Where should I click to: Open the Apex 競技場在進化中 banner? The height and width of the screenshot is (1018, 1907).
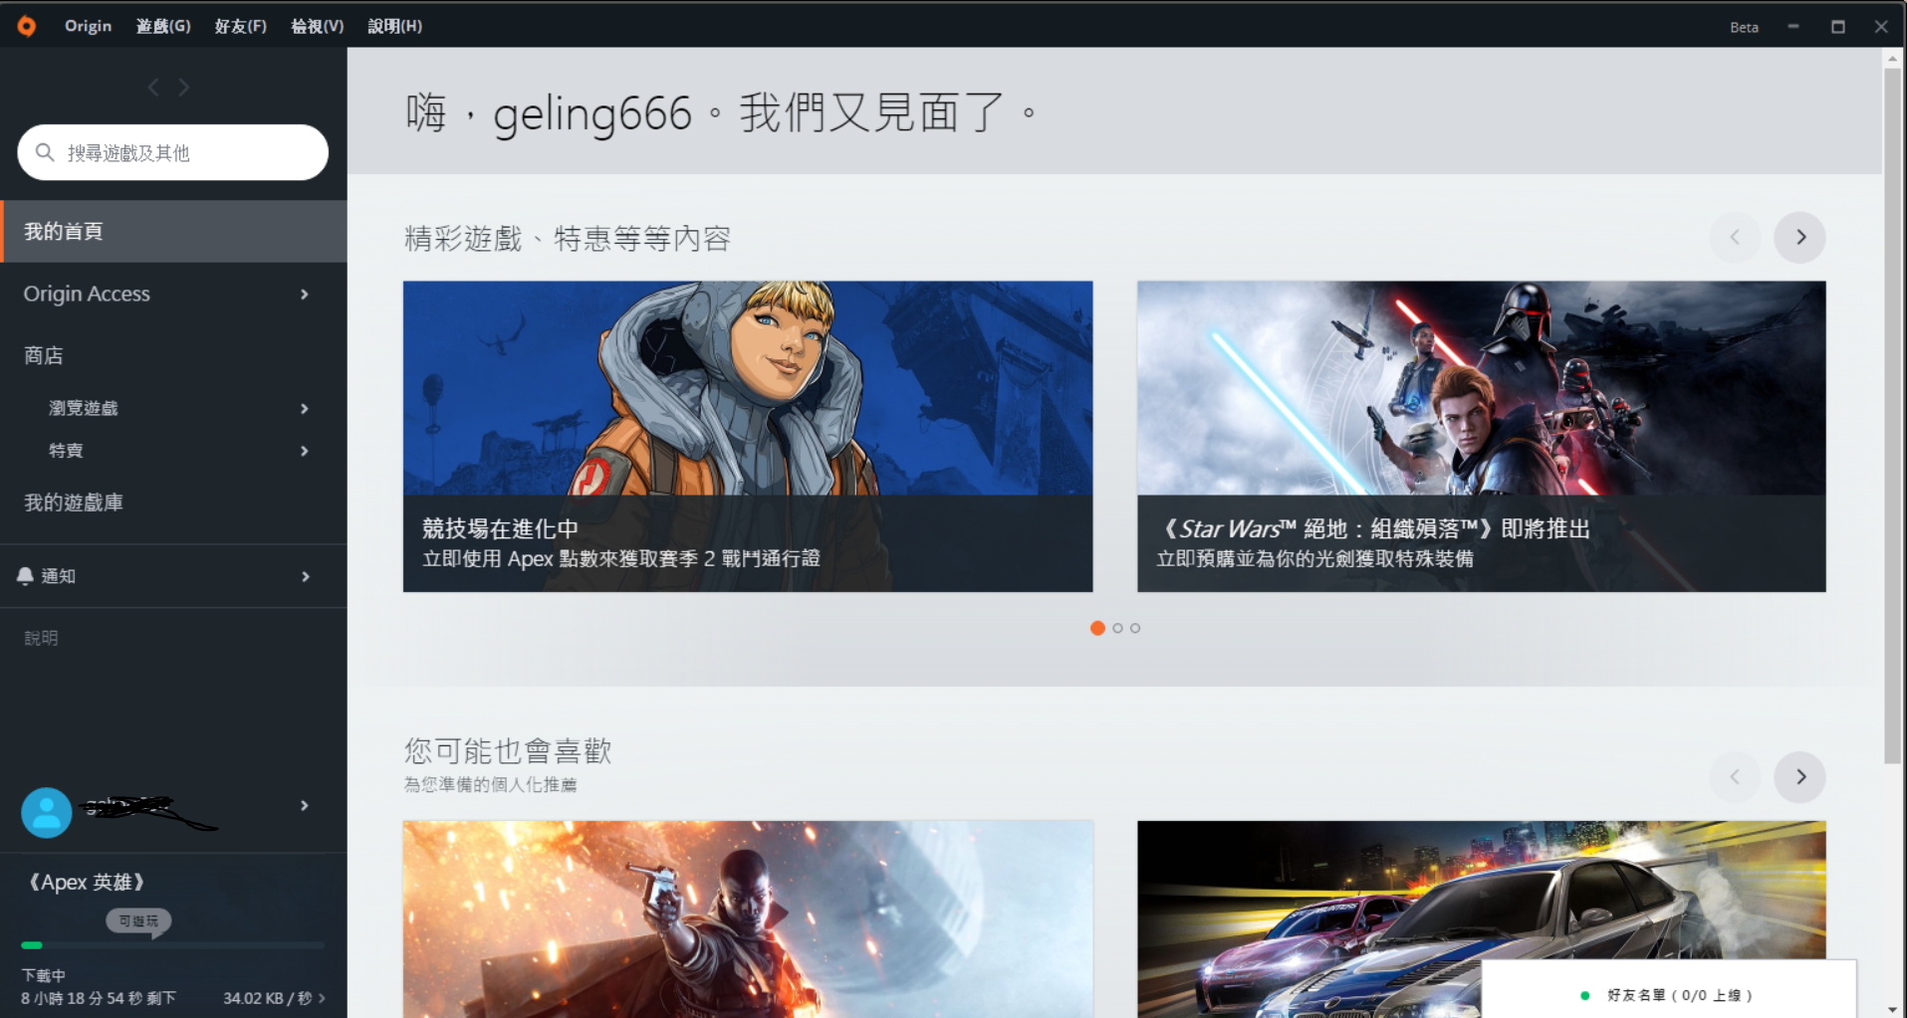[748, 436]
